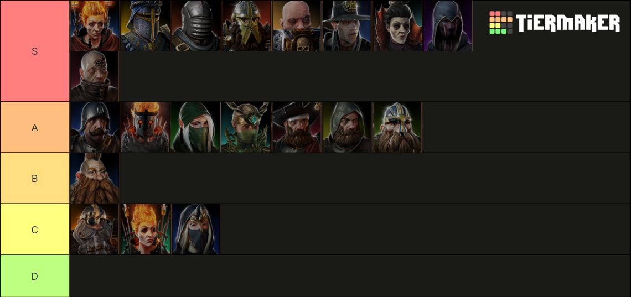Screen dimensions: 631x297
Task: Select the blue and gold knight helmet portrait
Action: 145,25
